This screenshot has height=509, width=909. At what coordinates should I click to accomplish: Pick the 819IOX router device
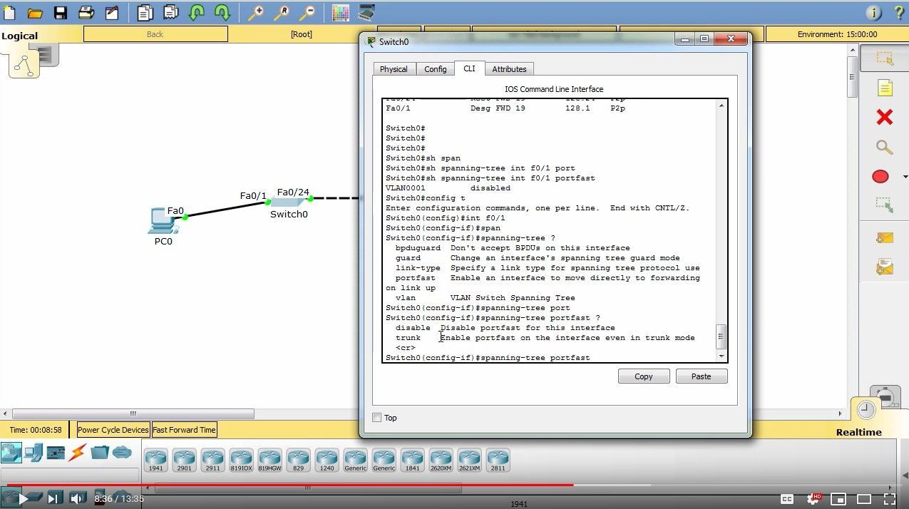pyautogui.click(x=241, y=461)
